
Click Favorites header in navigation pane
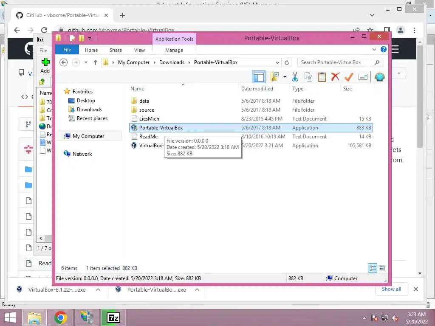82,92
